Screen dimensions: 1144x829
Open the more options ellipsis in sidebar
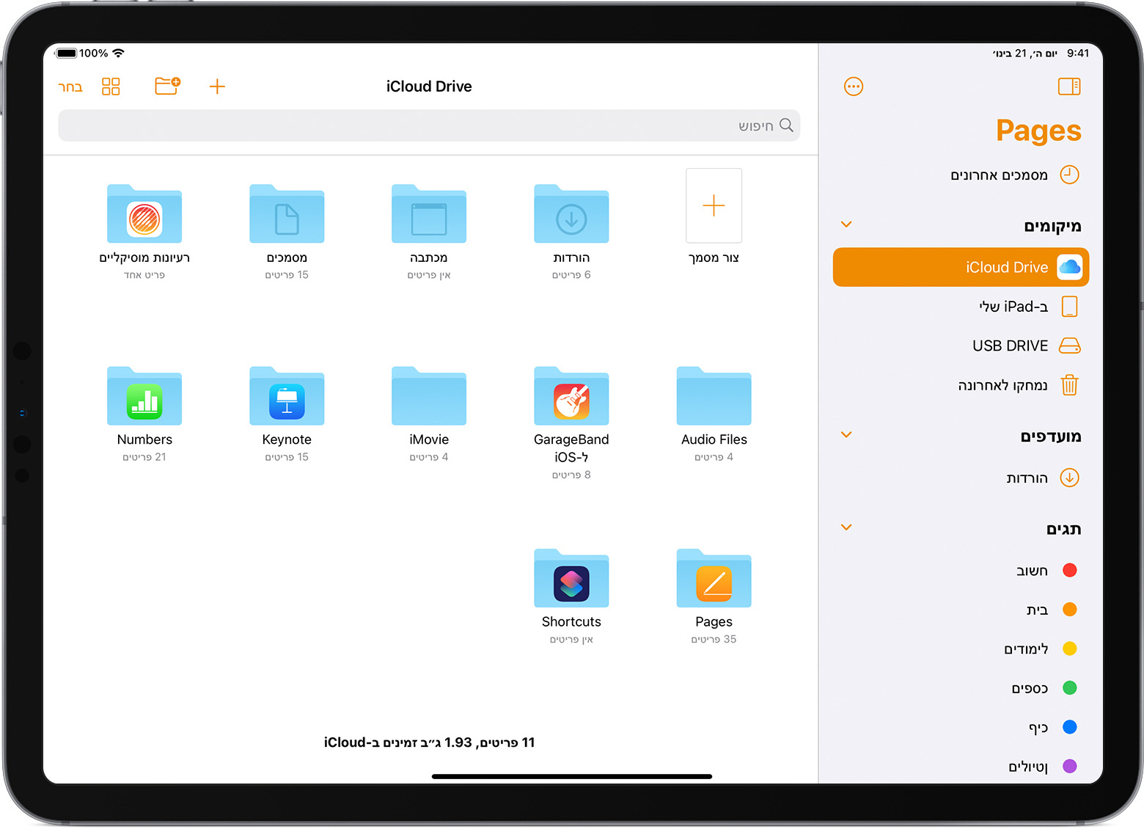853,86
